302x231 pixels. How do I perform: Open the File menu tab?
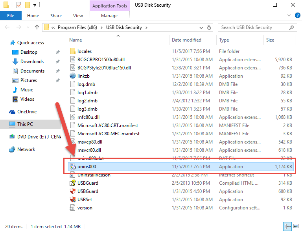[x=11, y=16]
